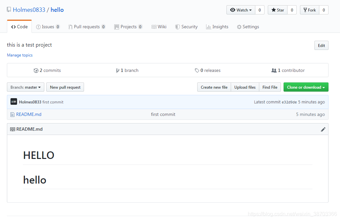Start a New pull request
The height and width of the screenshot is (220, 340).
pos(65,87)
